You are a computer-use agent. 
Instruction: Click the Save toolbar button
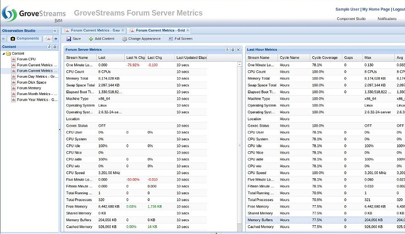pyautogui.click(x=73, y=39)
